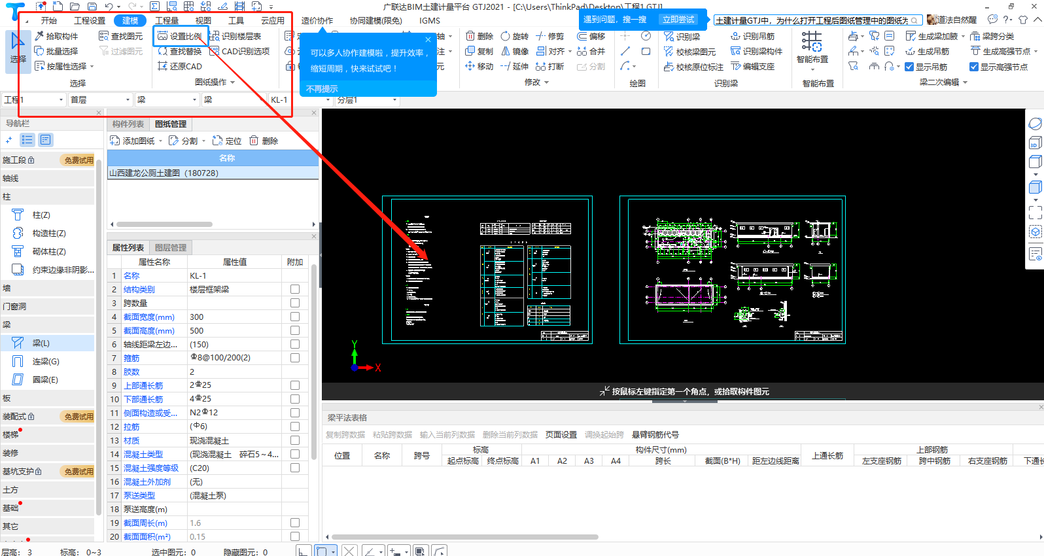Toggle 显示吊筋 checkbox
The width and height of the screenshot is (1044, 556).
[x=909, y=67]
